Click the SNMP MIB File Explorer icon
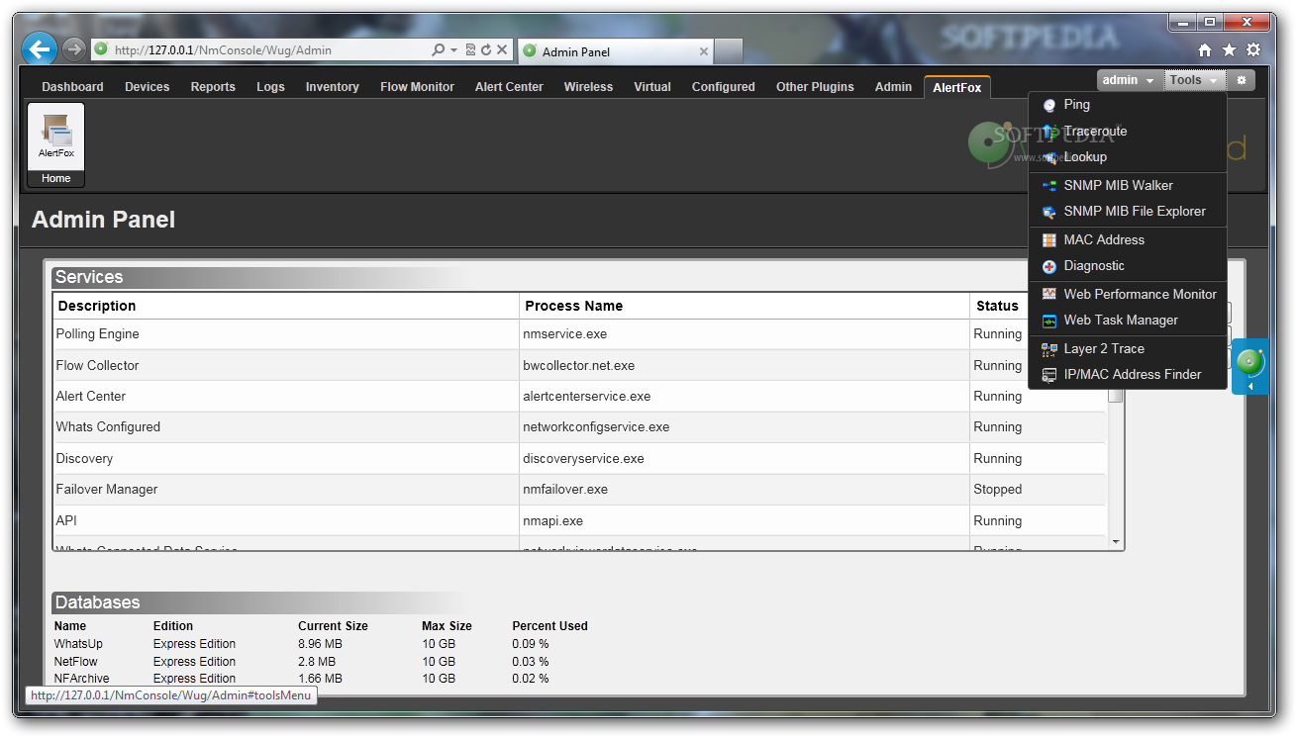Screen dimensions: 1297x738 (1049, 212)
